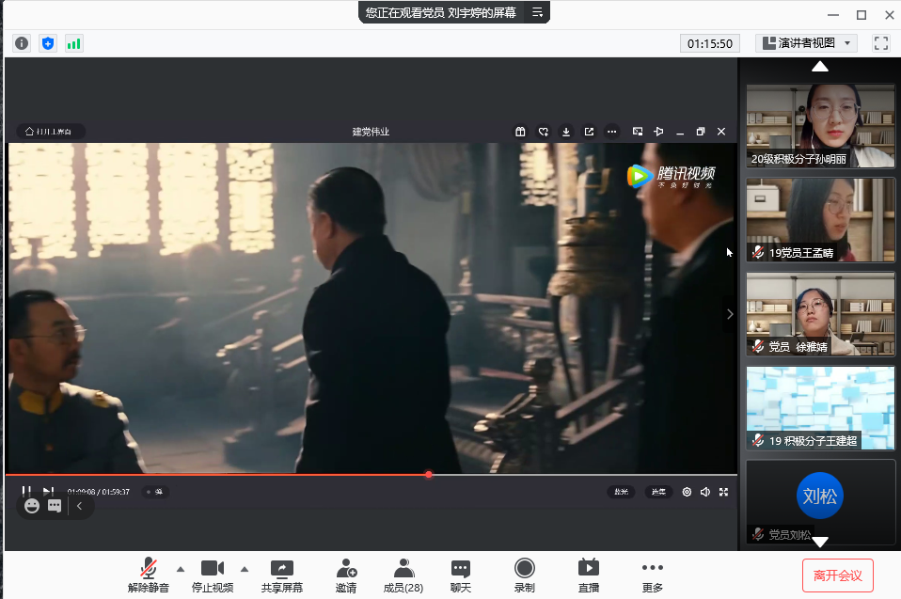This screenshot has height=599, width=901.
Task: Click 共享屏幕 share screen icon
Action: [281, 568]
